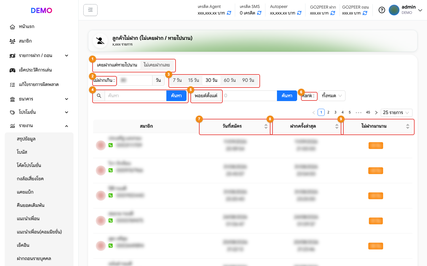Click the พอยต์ตั้งแต่ number field
This screenshot has height=266, width=427.
pos(249,96)
